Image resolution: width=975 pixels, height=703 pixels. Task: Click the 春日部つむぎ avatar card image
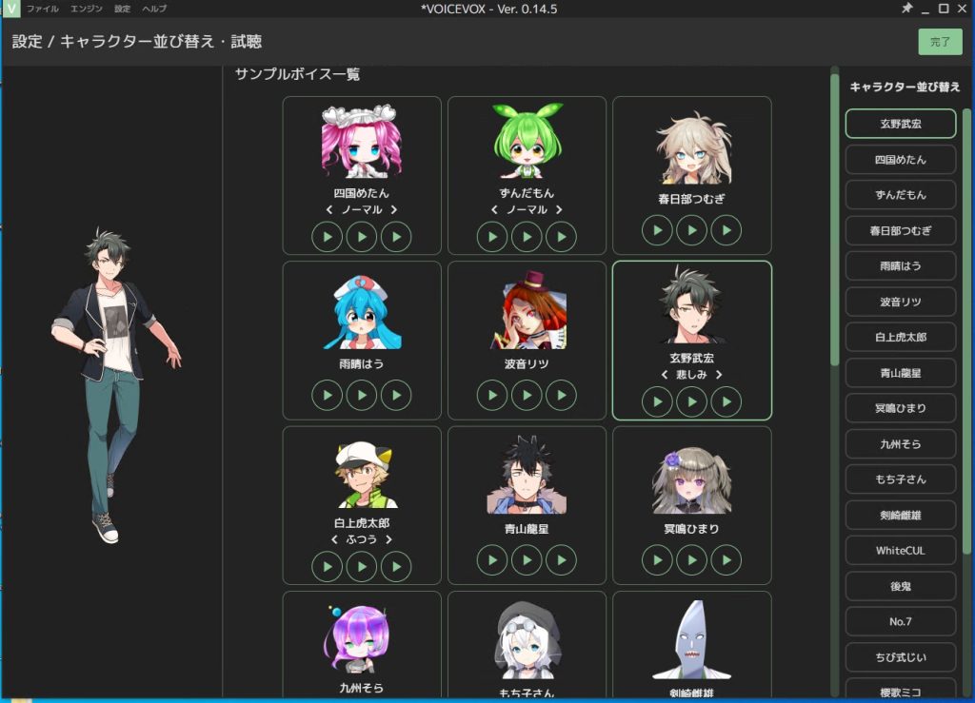coord(692,147)
